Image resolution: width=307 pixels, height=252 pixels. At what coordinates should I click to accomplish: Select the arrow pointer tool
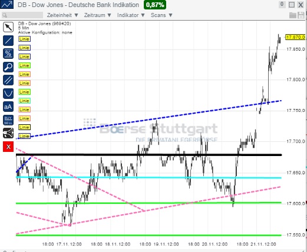8,27
